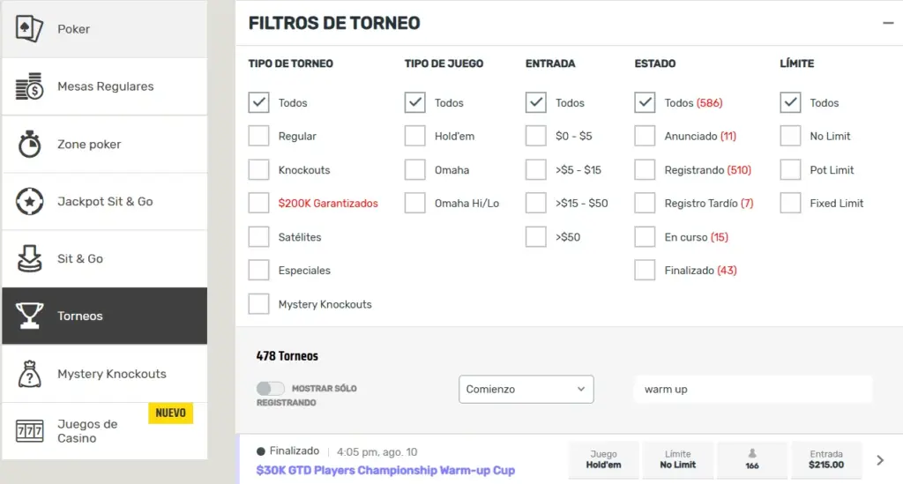Expand tournament row with right chevron
This screenshot has width=903, height=484.
[880, 460]
